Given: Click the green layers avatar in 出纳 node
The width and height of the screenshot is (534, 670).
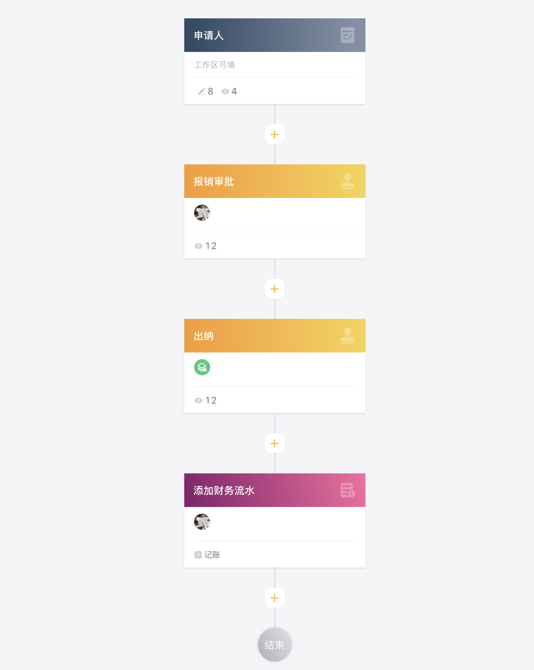Looking at the screenshot, I should point(202,367).
